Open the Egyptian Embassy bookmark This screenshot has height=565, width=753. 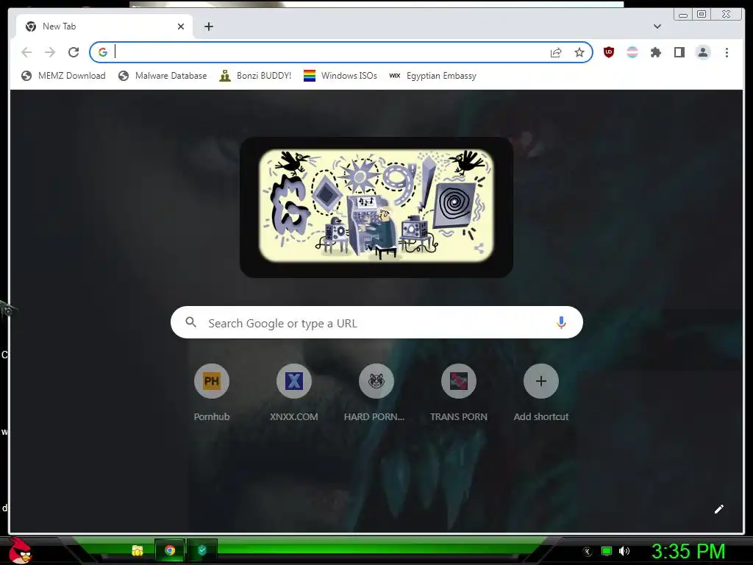click(x=432, y=76)
